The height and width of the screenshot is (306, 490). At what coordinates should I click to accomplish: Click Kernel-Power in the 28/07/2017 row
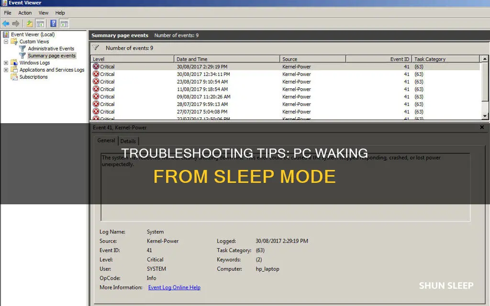(297, 104)
